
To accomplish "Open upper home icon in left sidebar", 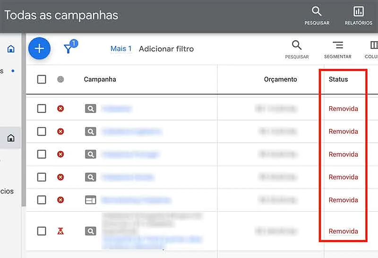I will point(11,49).
